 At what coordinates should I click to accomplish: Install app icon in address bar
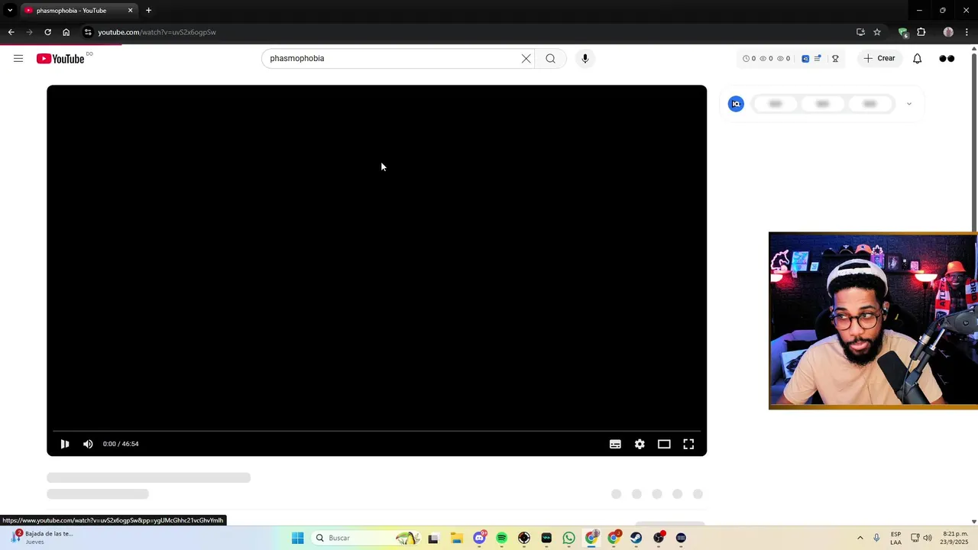point(860,32)
